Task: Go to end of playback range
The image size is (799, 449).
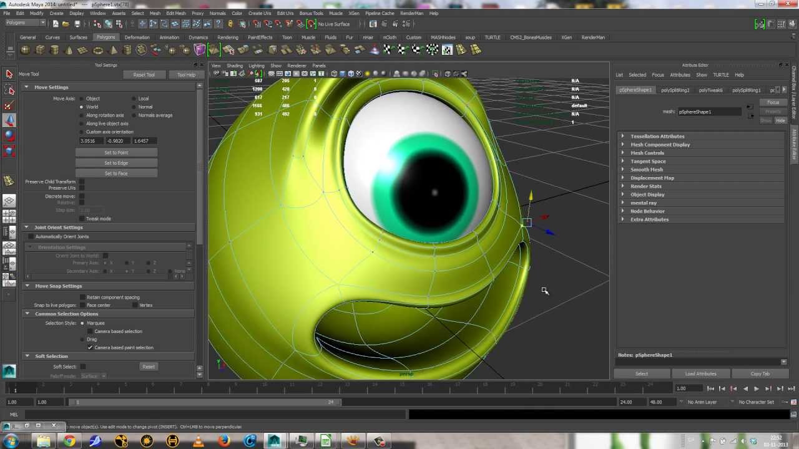Action: (792, 389)
